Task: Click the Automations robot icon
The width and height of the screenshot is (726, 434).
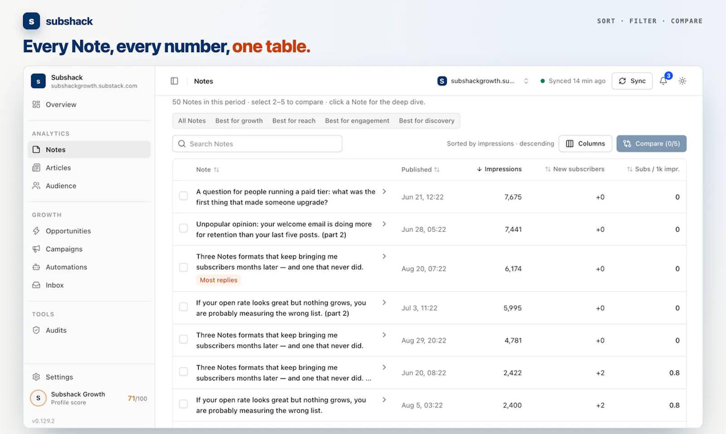Action: pos(36,267)
